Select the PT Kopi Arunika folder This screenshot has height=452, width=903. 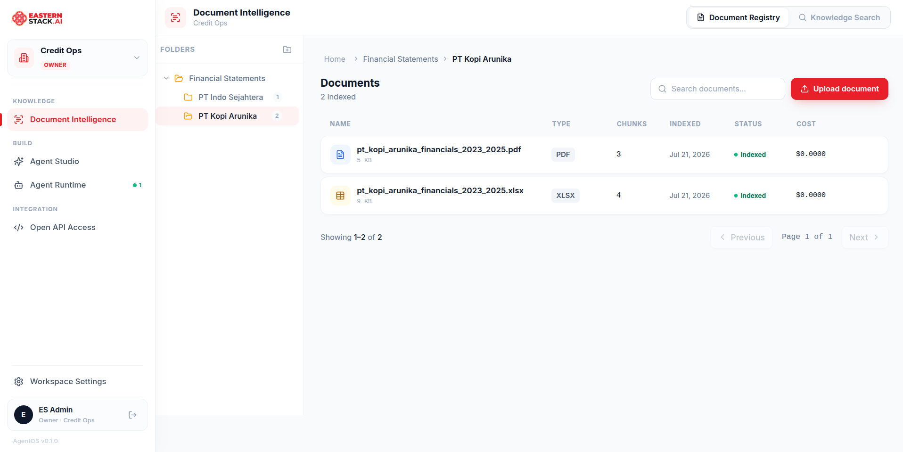[x=227, y=116]
